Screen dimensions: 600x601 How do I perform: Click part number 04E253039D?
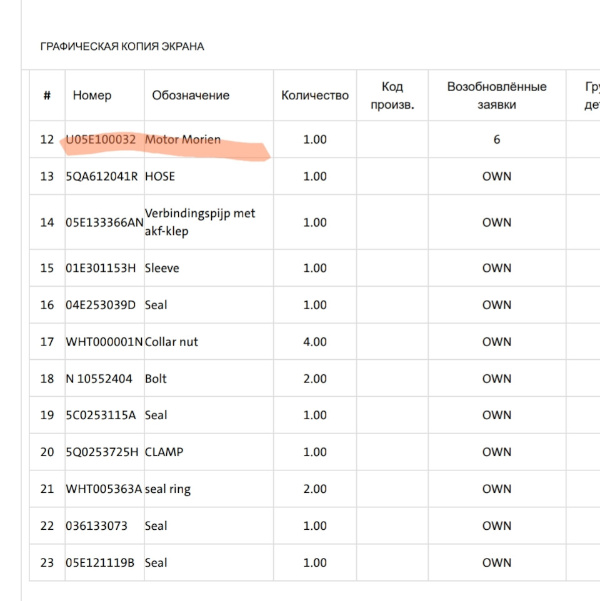tap(101, 305)
